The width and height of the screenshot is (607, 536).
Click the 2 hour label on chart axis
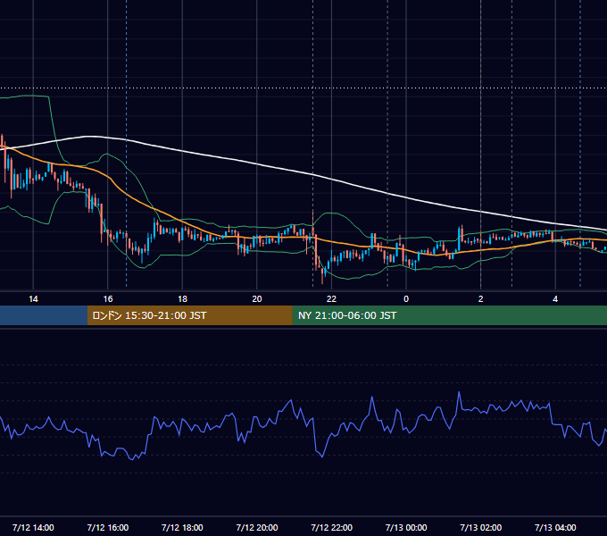point(481,299)
